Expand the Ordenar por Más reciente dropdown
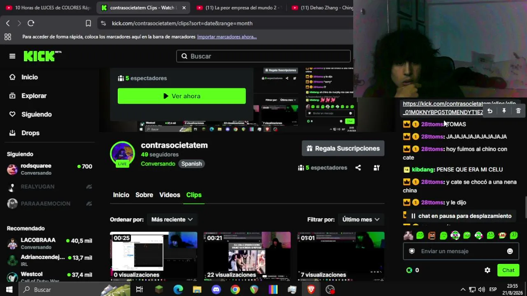527x296 pixels. 172,220
